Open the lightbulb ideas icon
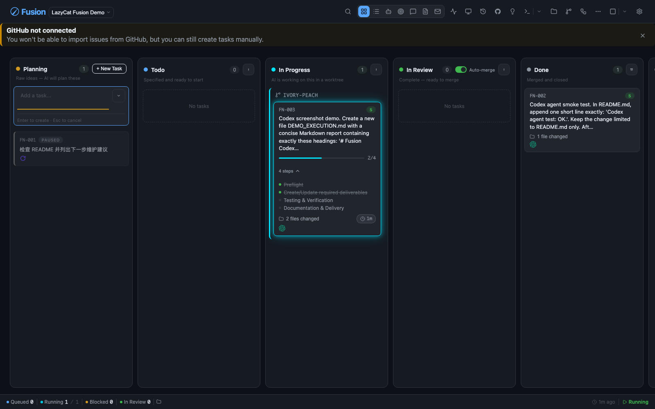This screenshot has width=655, height=409. point(513,11)
